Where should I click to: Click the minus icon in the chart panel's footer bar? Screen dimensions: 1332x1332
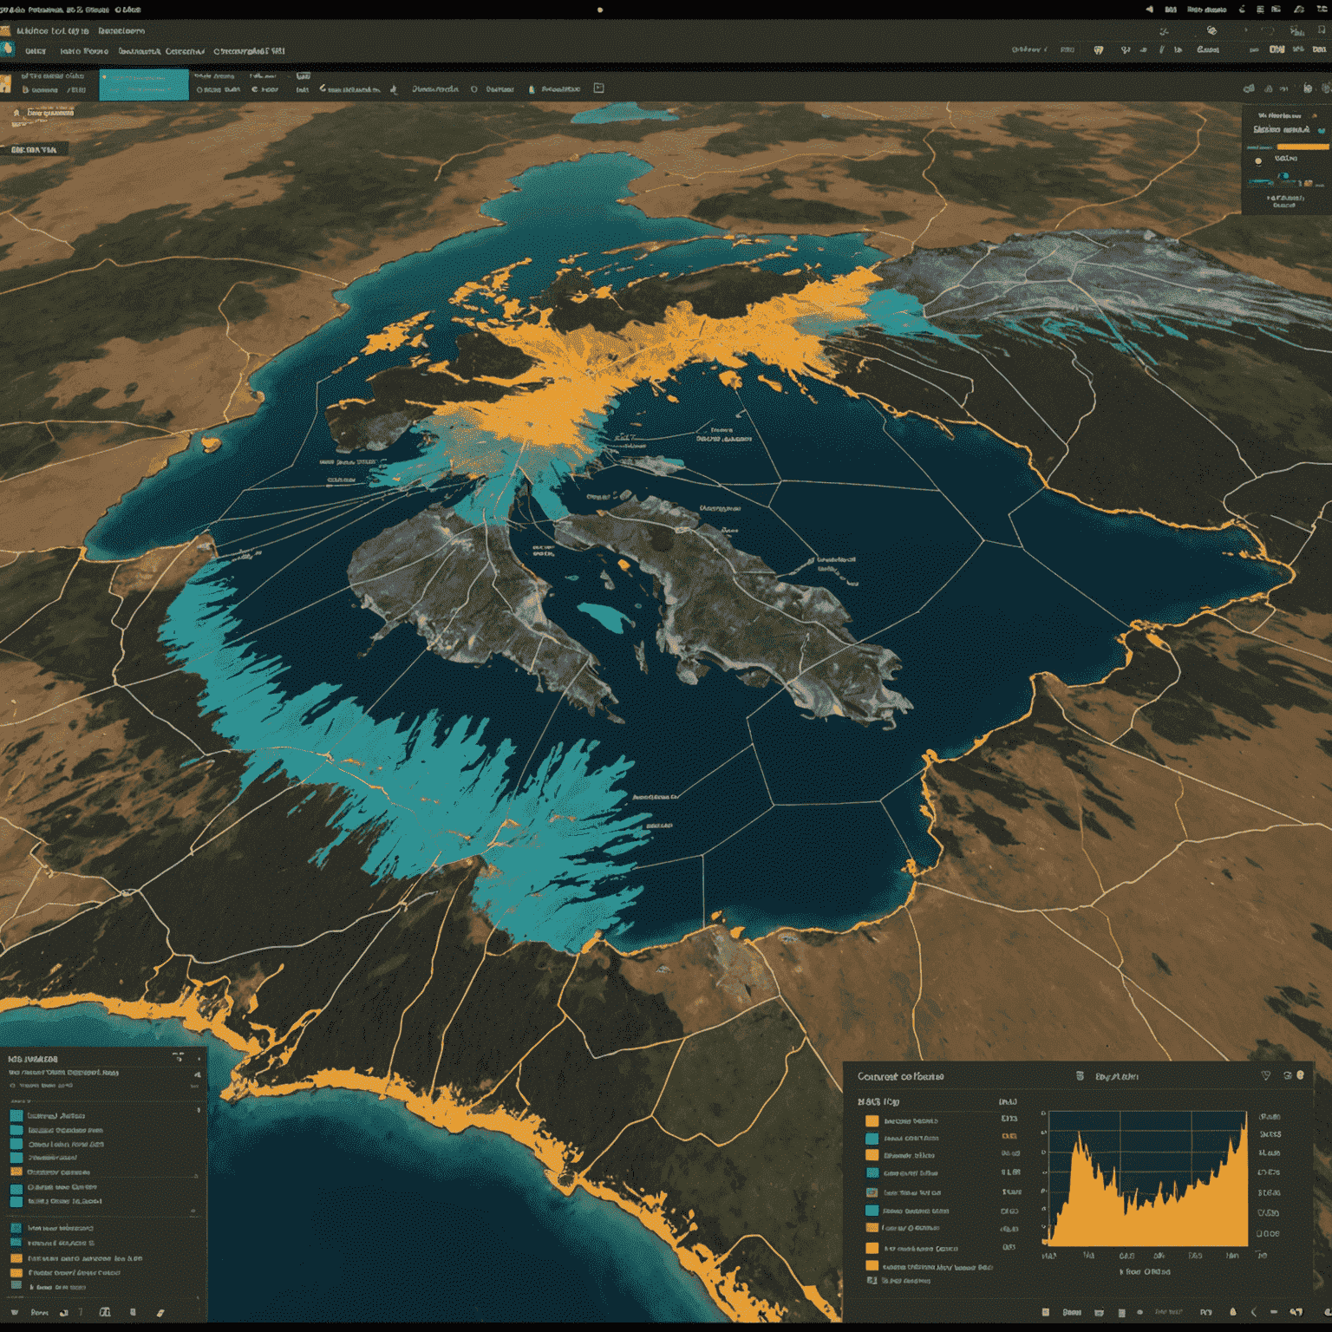click(x=1274, y=1313)
